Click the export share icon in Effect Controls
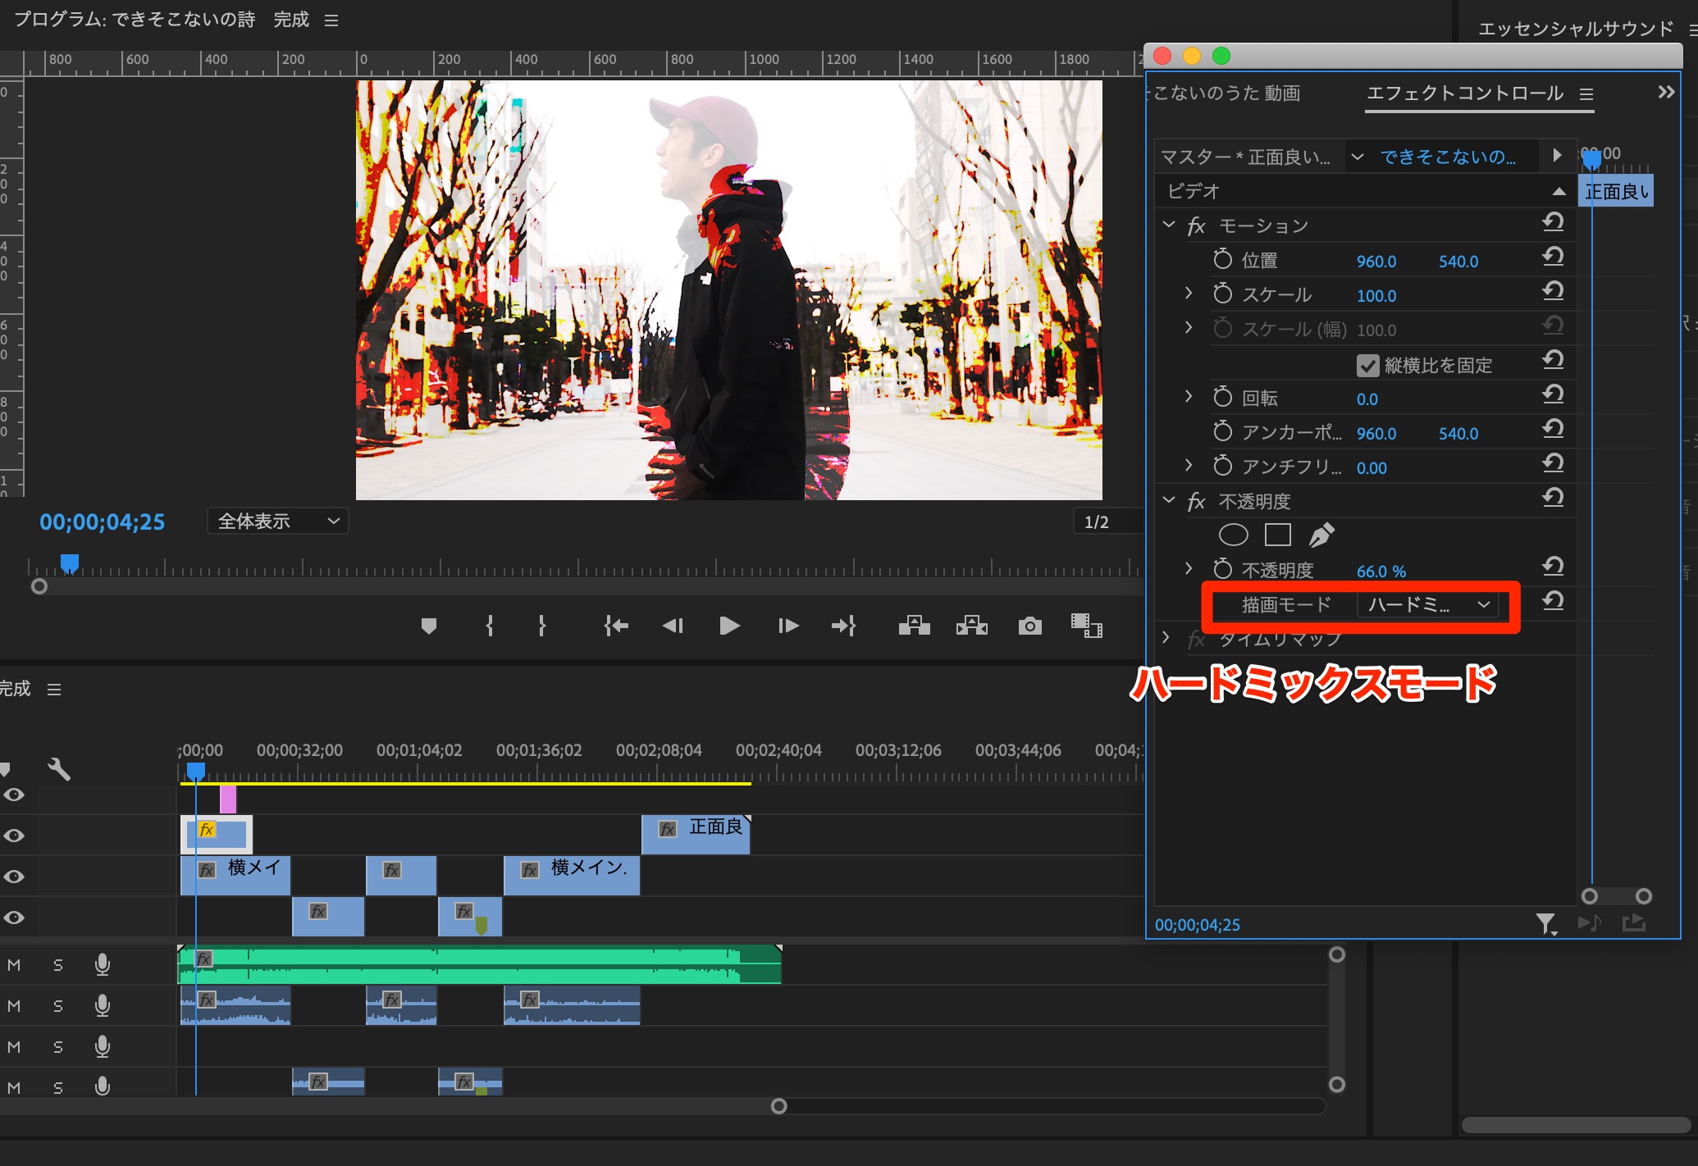The image size is (1698, 1166). [1634, 923]
